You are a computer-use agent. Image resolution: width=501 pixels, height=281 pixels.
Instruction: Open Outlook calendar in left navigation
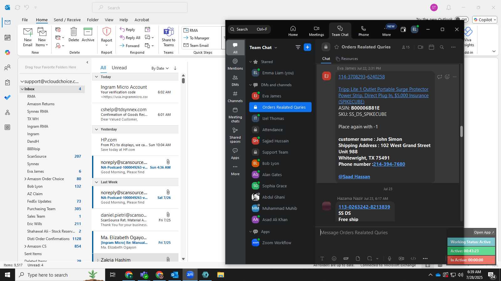pyautogui.click(x=8, y=37)
